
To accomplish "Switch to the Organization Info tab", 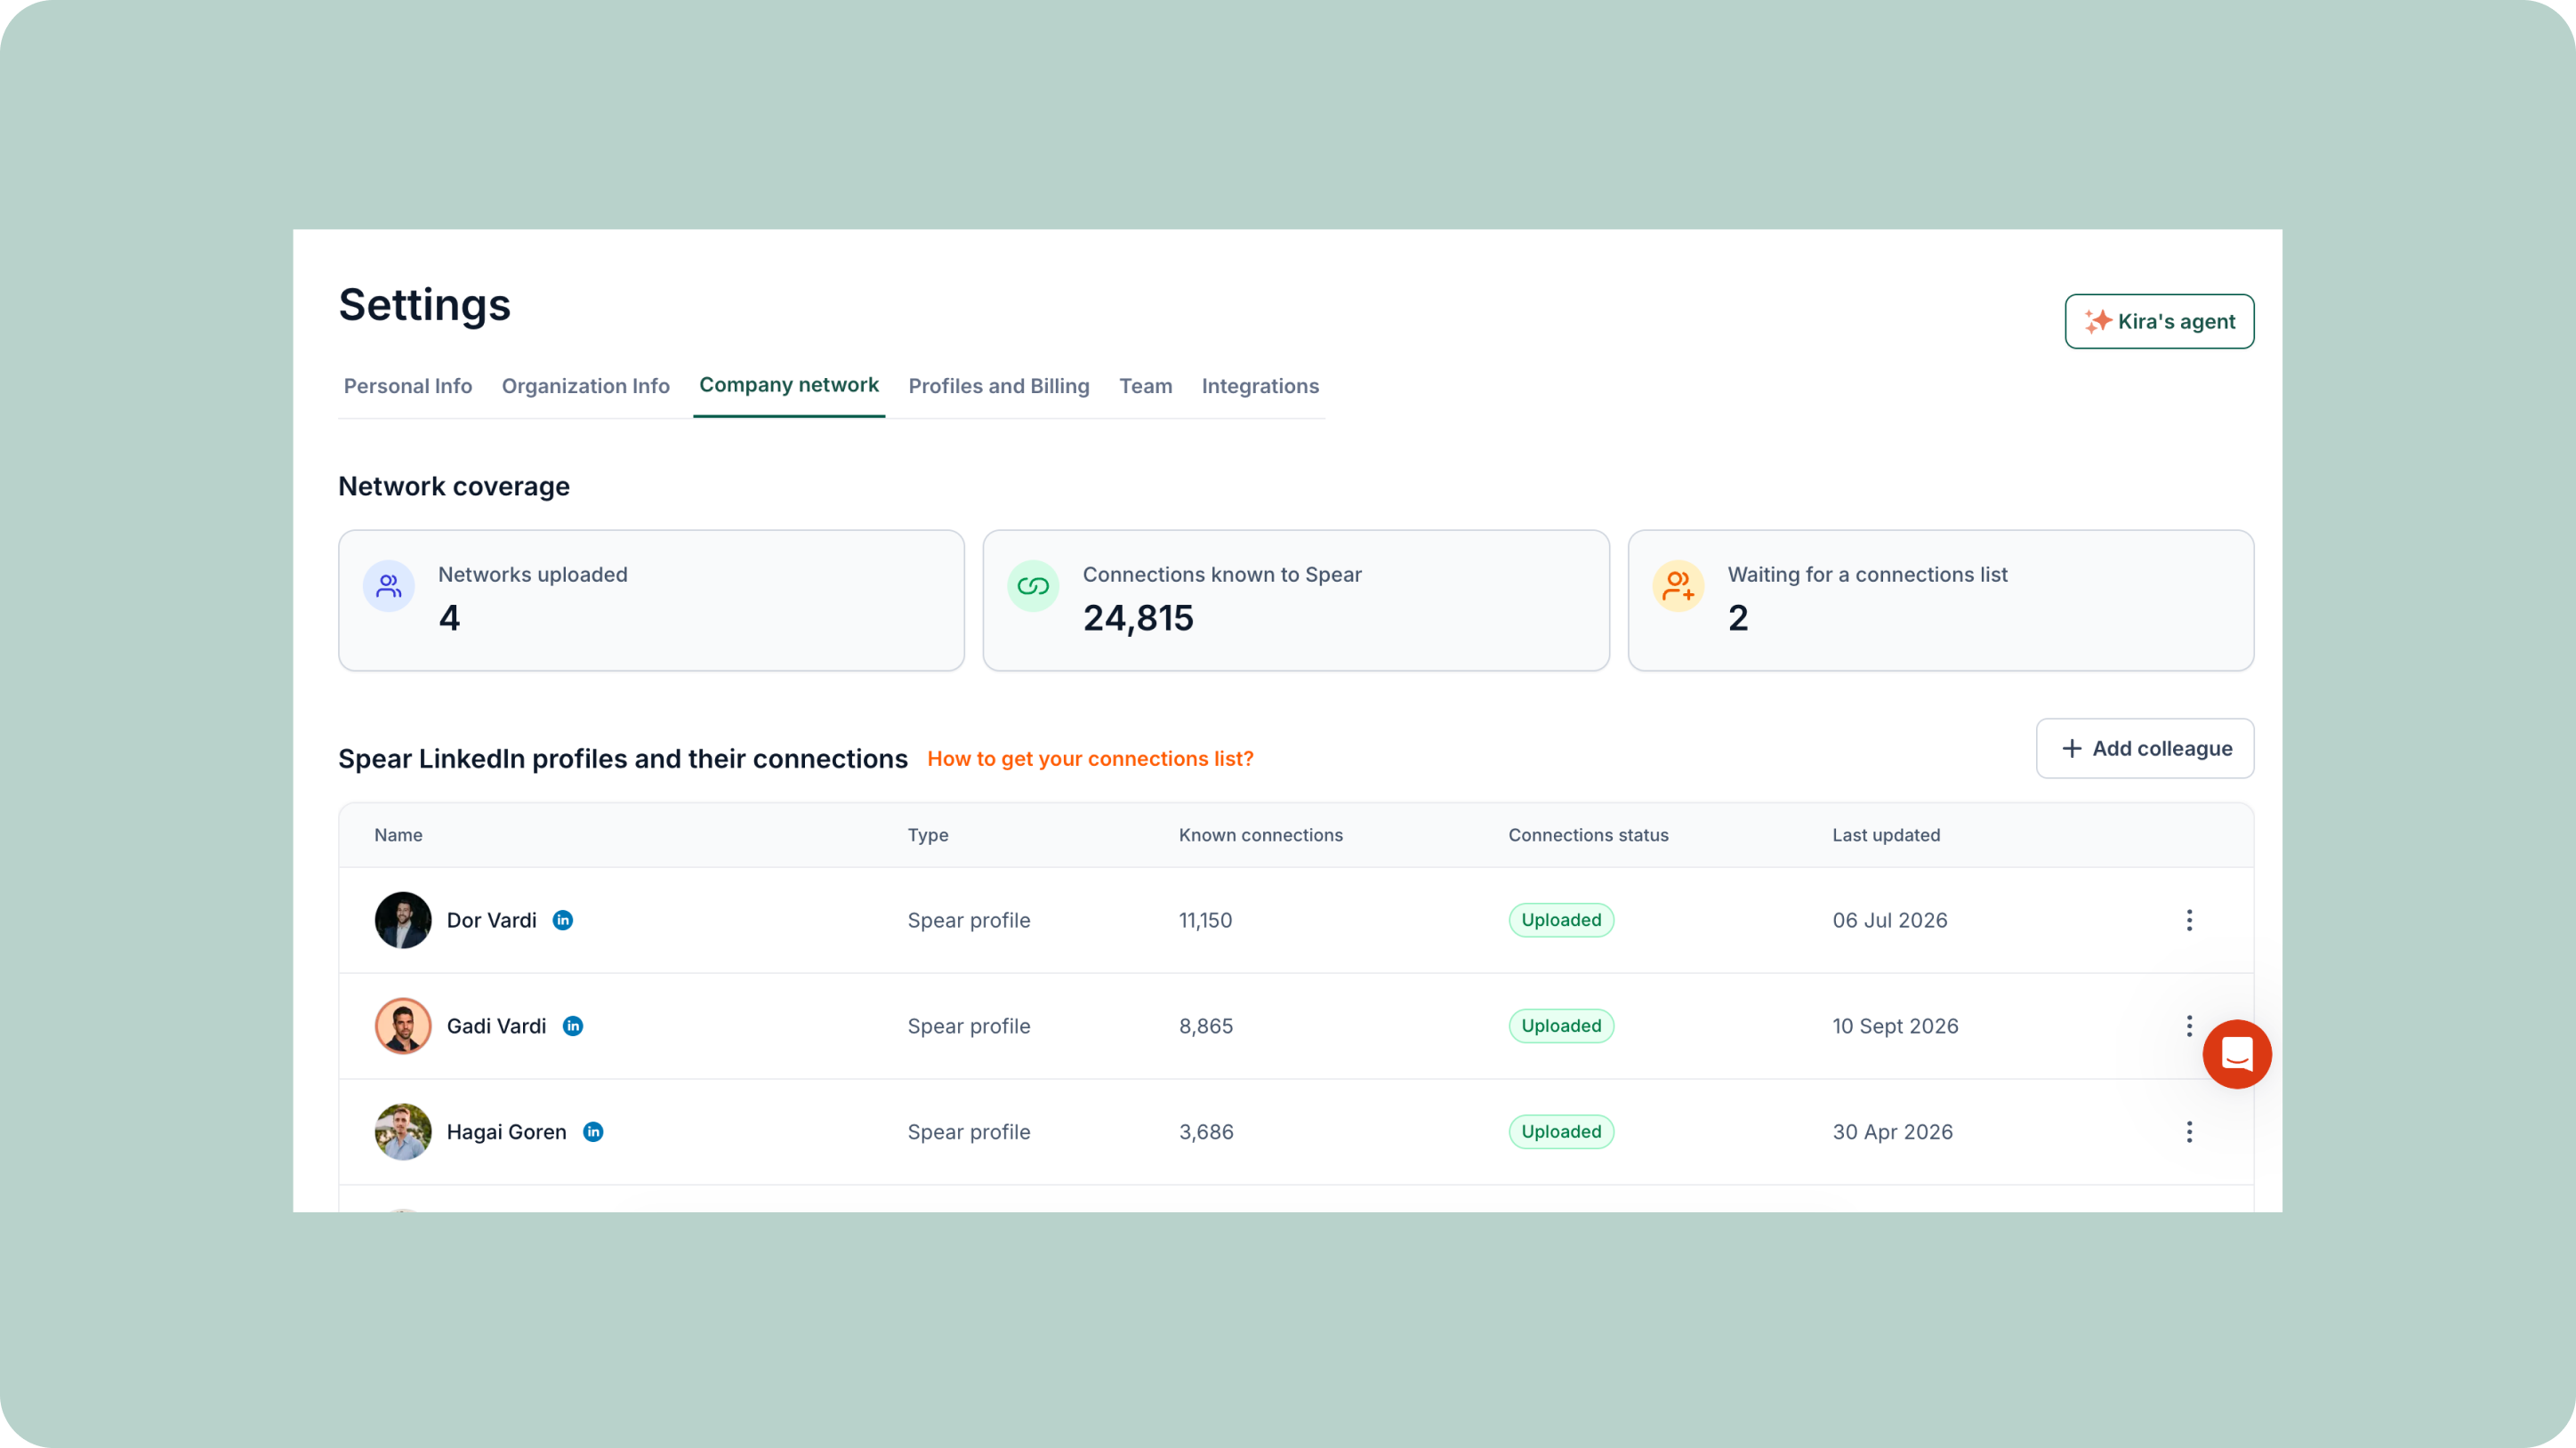I will tap(586, 386).
